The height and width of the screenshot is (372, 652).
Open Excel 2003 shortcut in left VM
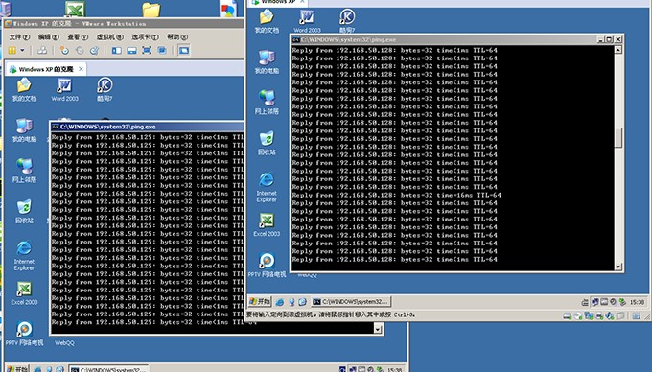point(24,293)
